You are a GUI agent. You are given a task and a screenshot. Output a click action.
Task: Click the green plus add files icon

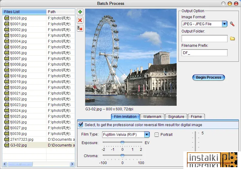(x=80, y=12)
